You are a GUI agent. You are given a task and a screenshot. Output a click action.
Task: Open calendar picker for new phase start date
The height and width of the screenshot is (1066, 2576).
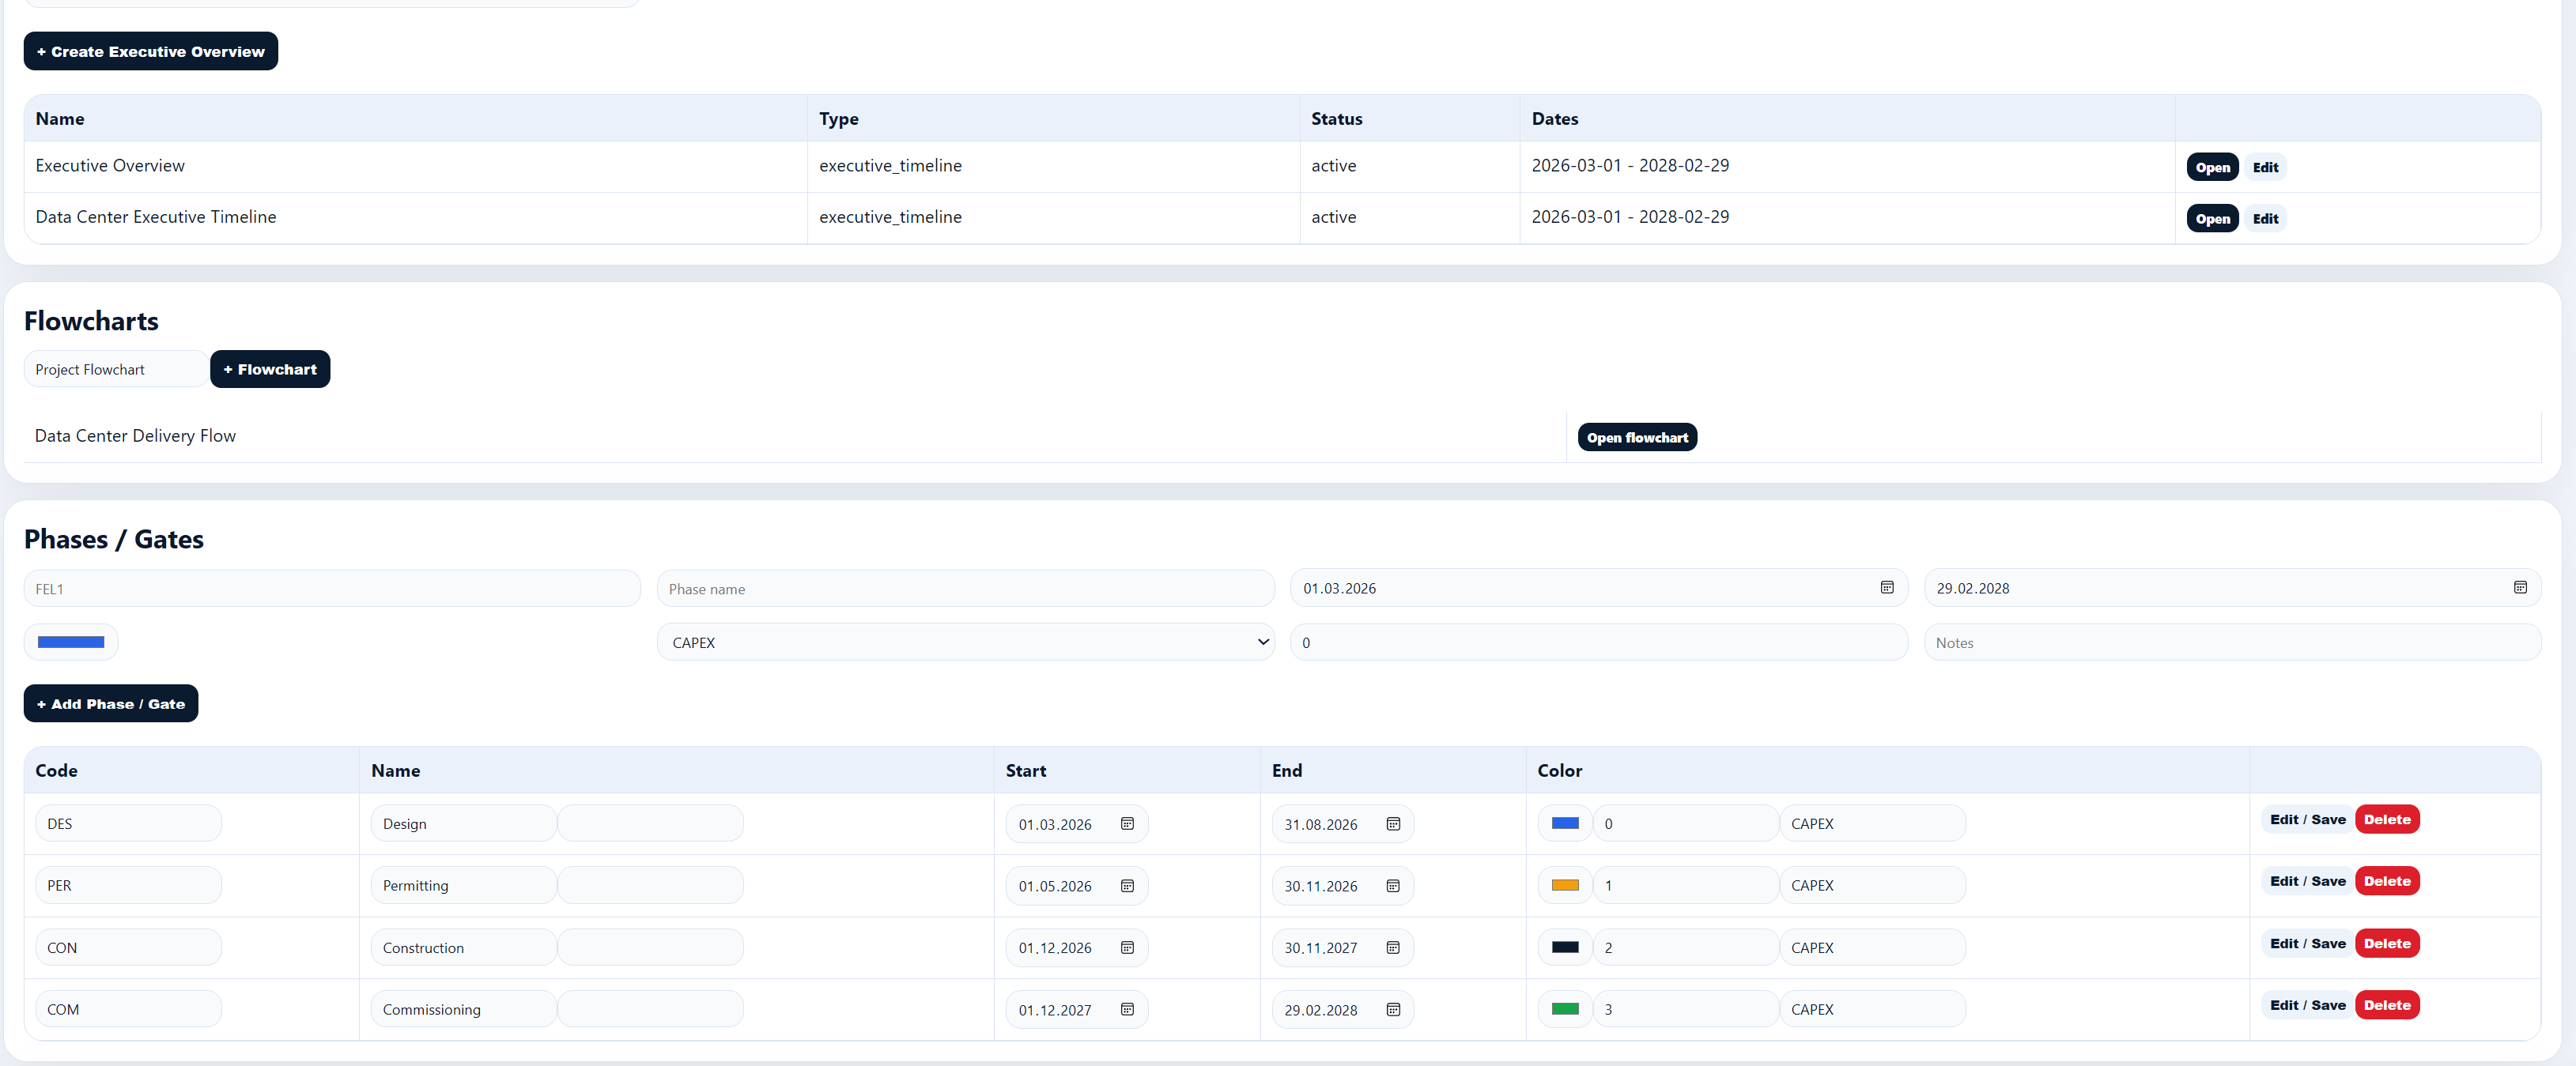tap(1887, 587)
